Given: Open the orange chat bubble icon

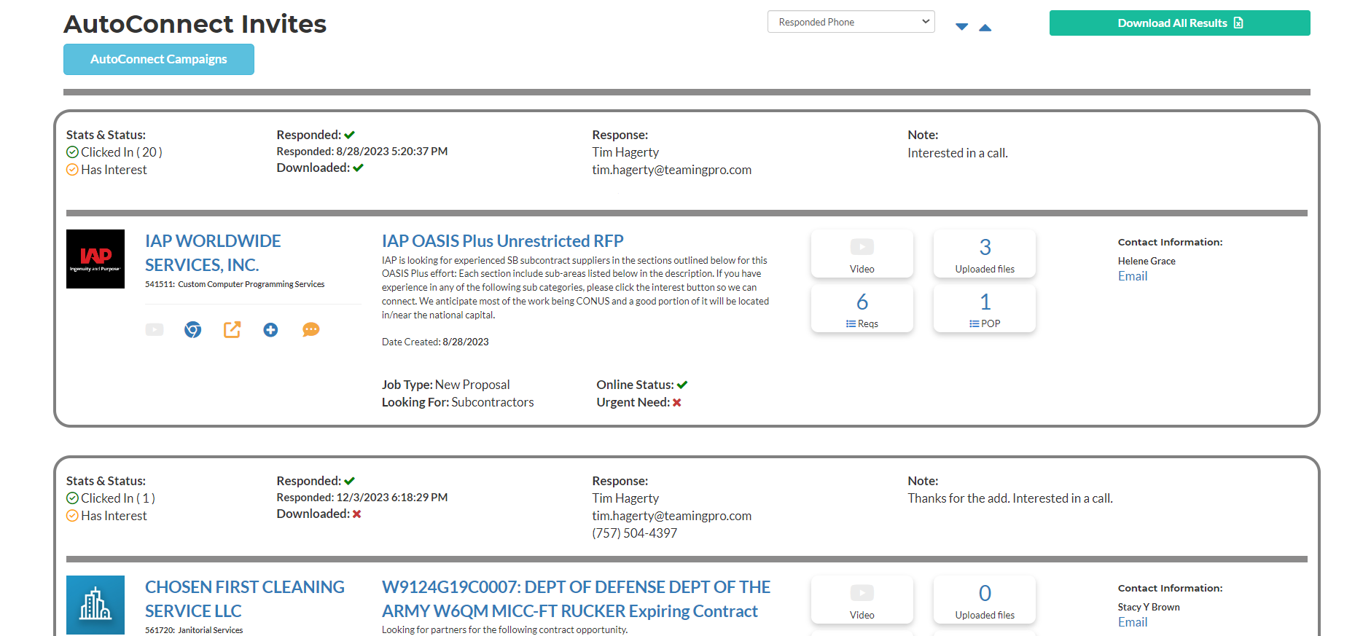Looking at the screenshot, I should (311, 330).
